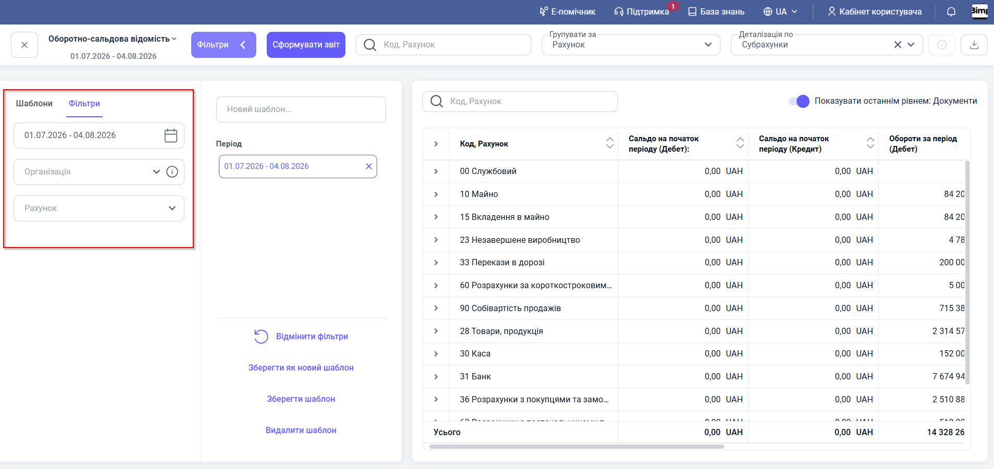Toggle Показувати останнім рівнем: Документи switch

pyautogui.click(x=799, y=101)
